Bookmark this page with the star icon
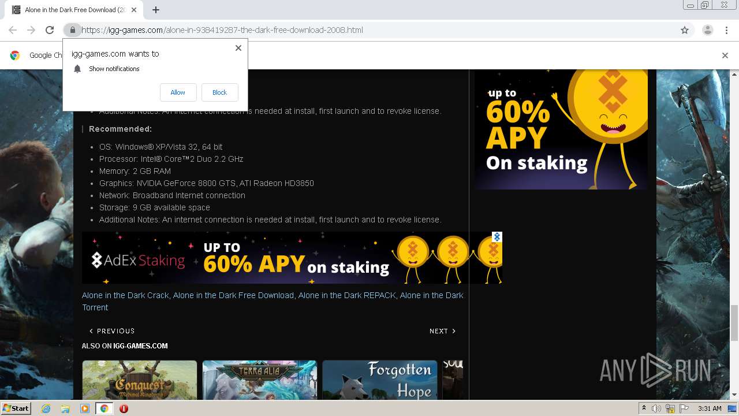739x416 pixels. (685, 30)
